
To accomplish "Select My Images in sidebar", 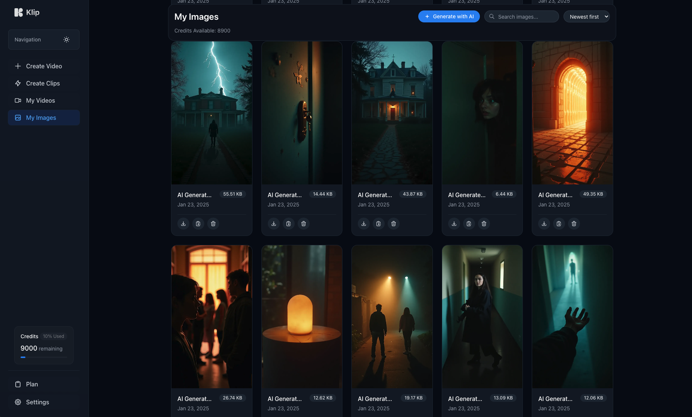I will pos(44,118).
